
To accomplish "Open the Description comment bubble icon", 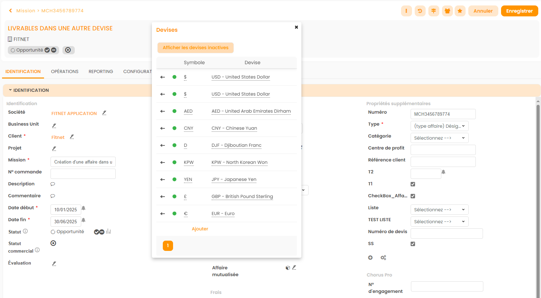I will coord(53,184).
